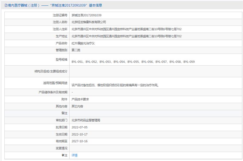
Task: Open the 其它内容 entry
Action: pyautogui.click(x=77, y=106)
